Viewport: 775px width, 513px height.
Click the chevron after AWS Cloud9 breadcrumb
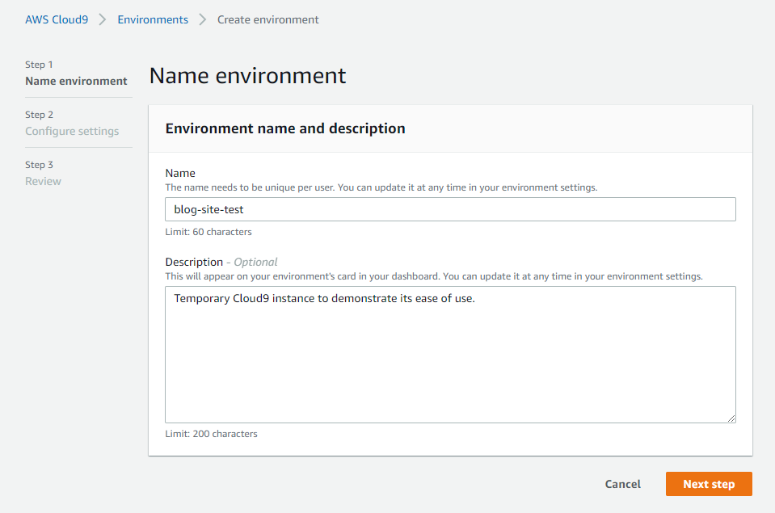(x=103, y=19)
